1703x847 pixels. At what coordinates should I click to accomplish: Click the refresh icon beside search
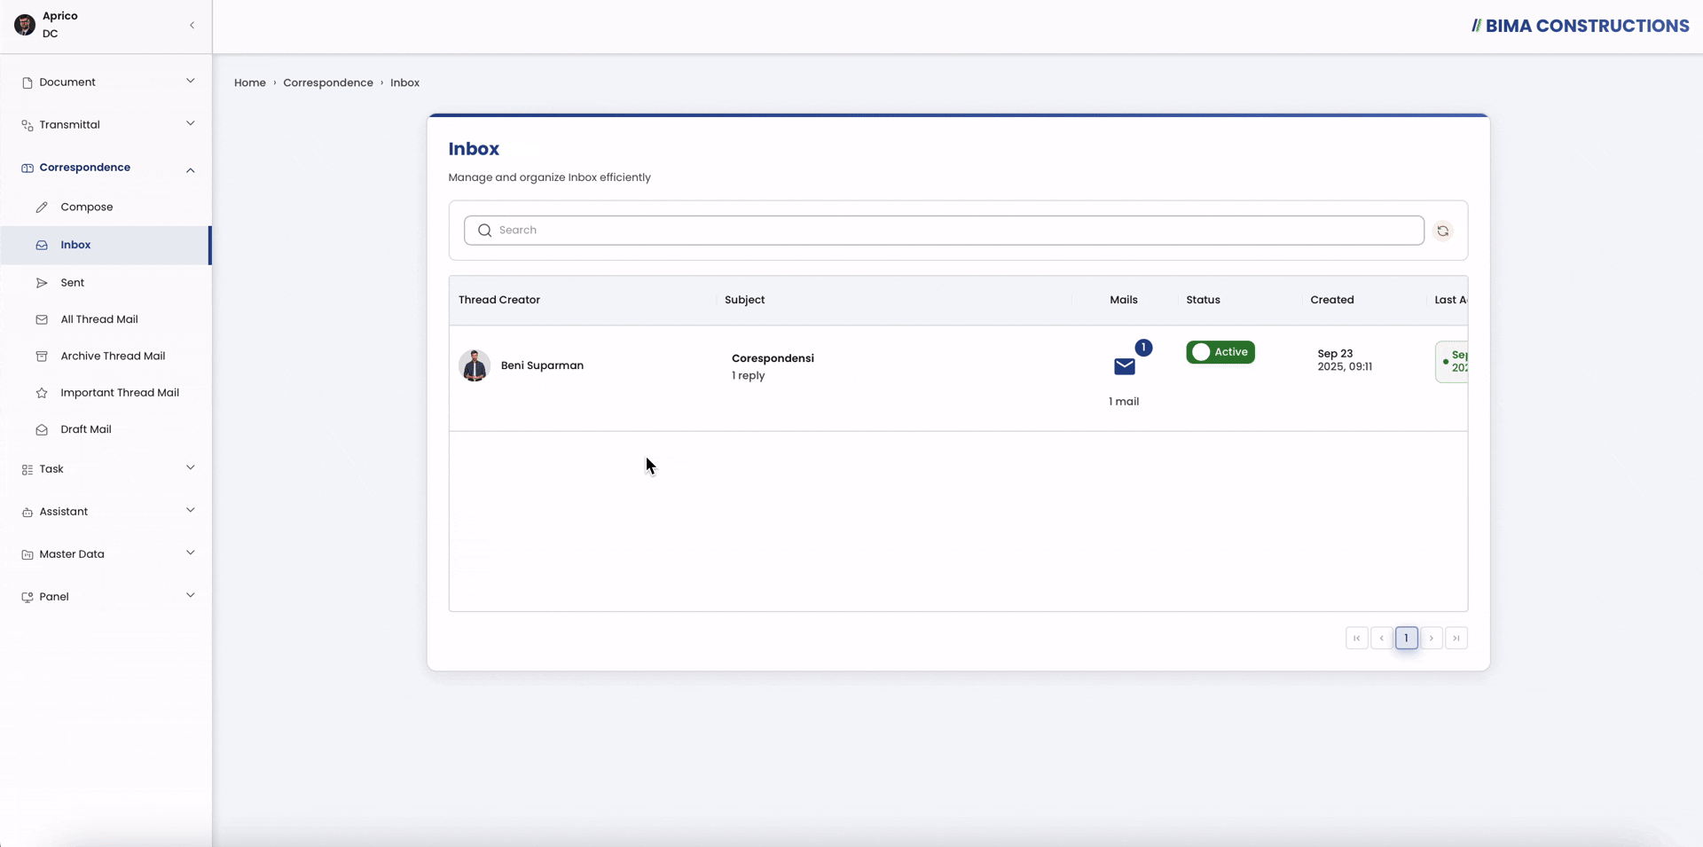[1443, 231]
